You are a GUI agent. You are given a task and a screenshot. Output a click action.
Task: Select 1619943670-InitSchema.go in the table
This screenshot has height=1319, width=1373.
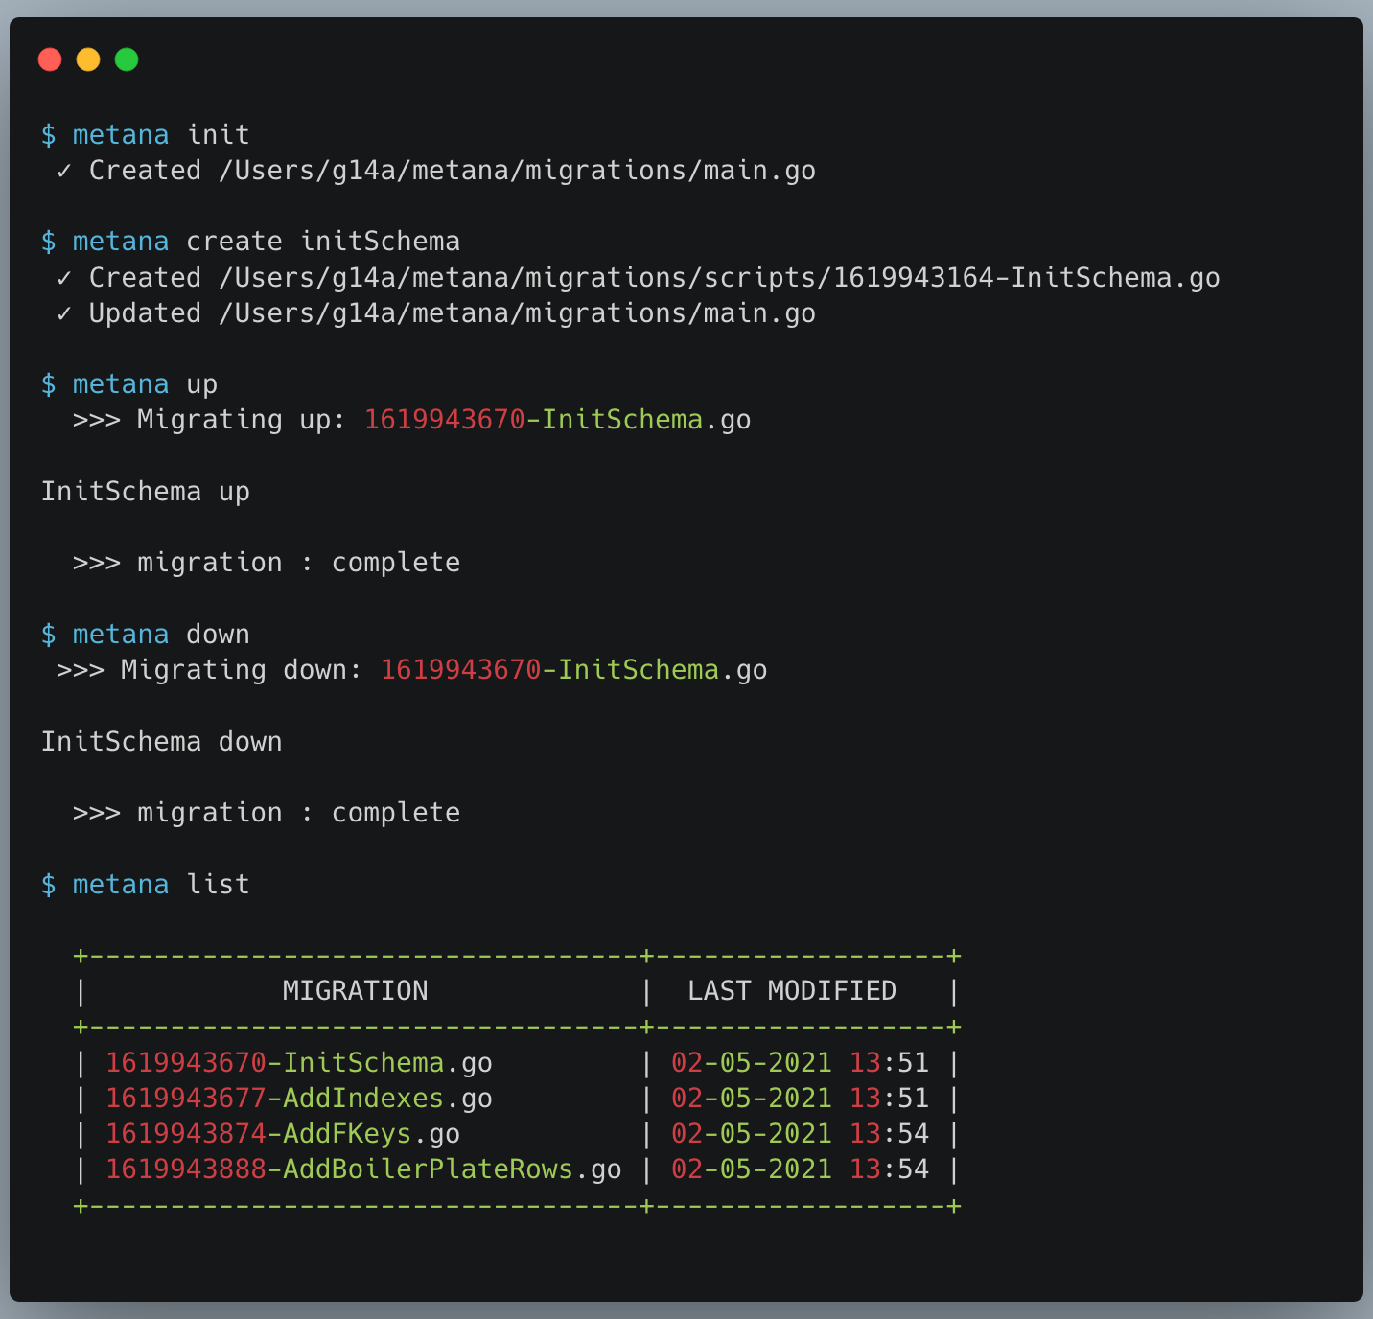pyautogui.click(x=298, y=1063)
